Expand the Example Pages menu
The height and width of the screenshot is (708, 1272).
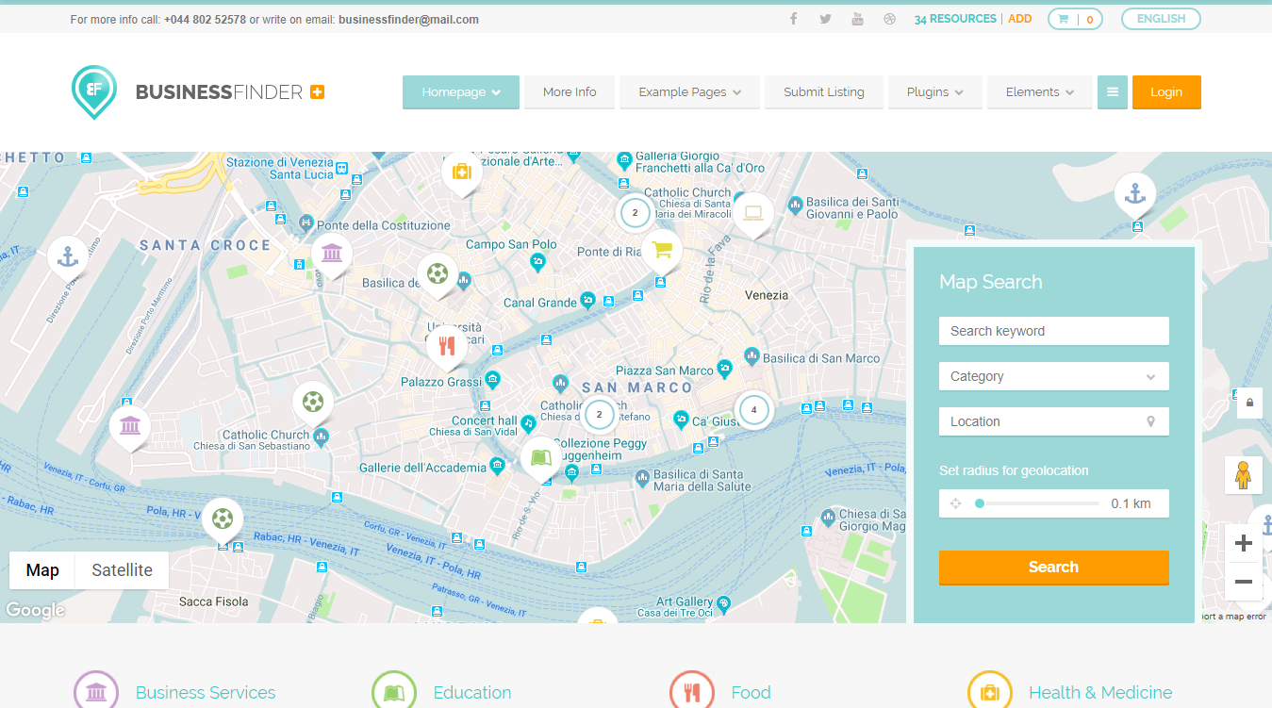(x=689, y=92)
